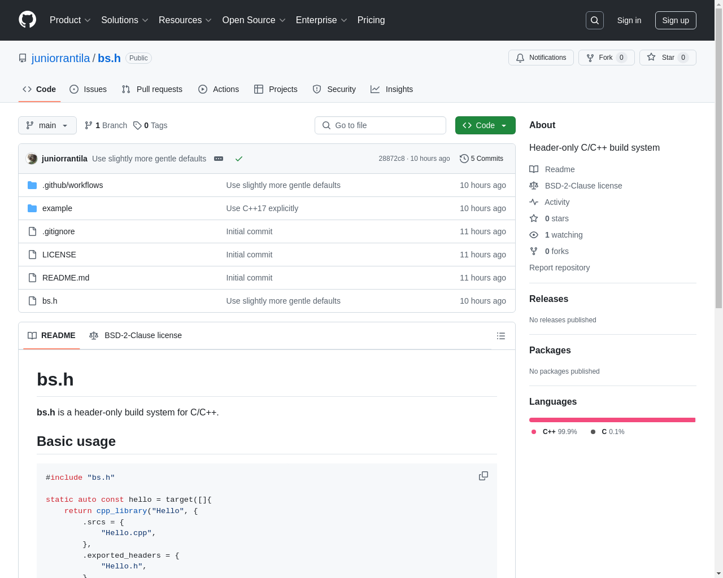Viewport: 723px width, 578px height.
Task: Open the Pricing page
Action: click(371, 20)
